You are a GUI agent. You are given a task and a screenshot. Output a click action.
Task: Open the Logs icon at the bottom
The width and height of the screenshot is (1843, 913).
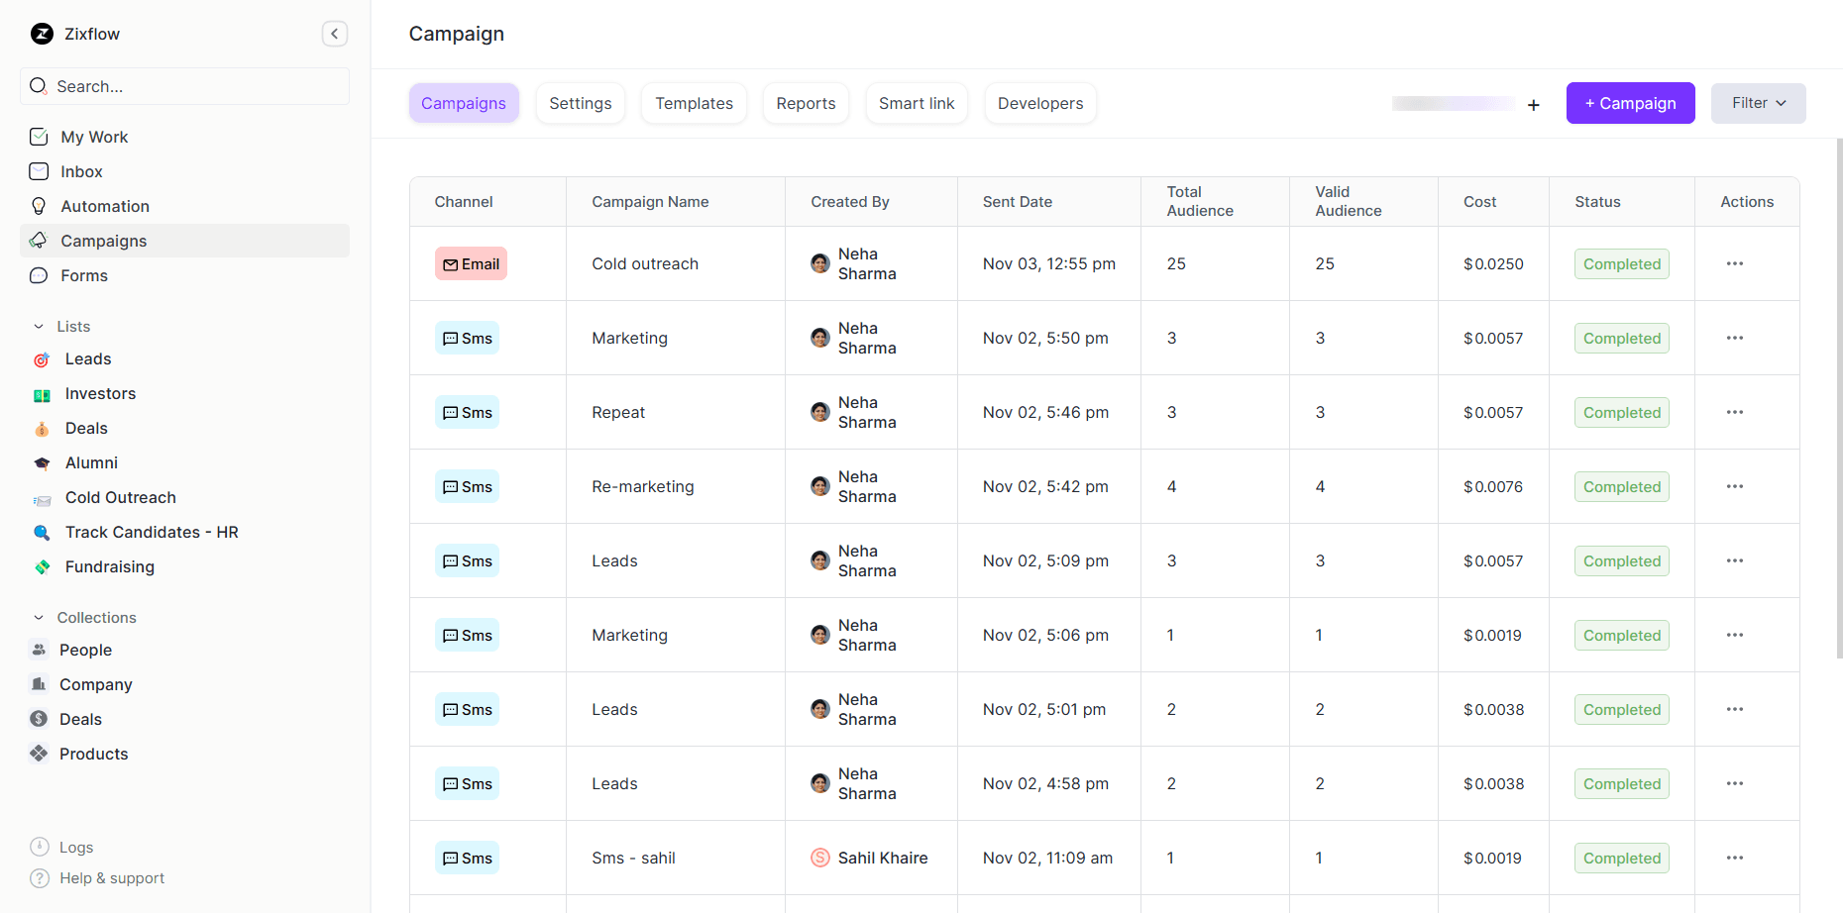(x=39, y=847)
